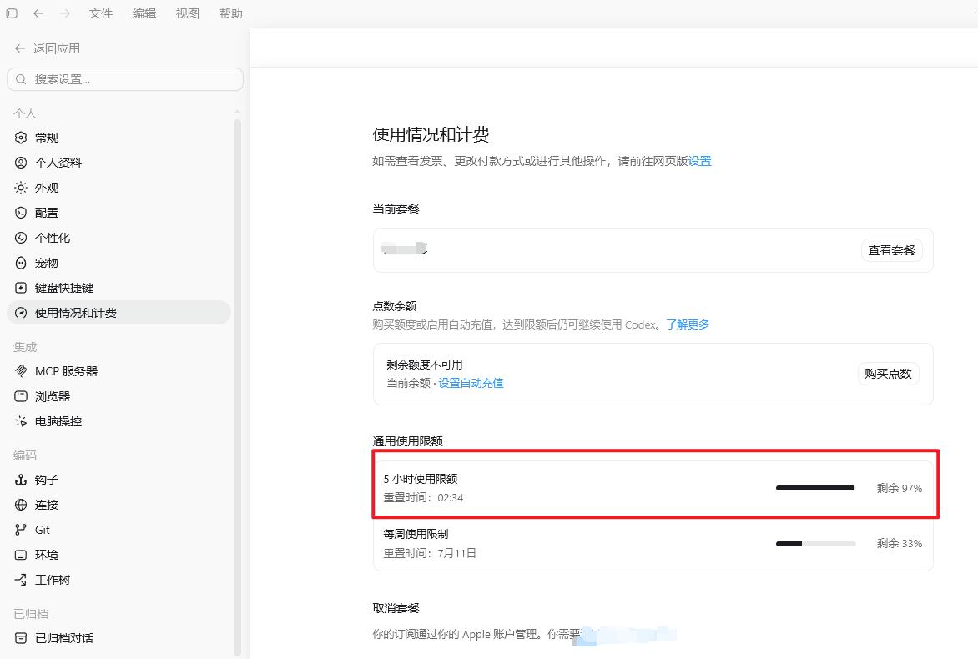The image size is (978, 659).
Task: Click the 5 小时使用限额 progress bar
Action: click(815, 488)
